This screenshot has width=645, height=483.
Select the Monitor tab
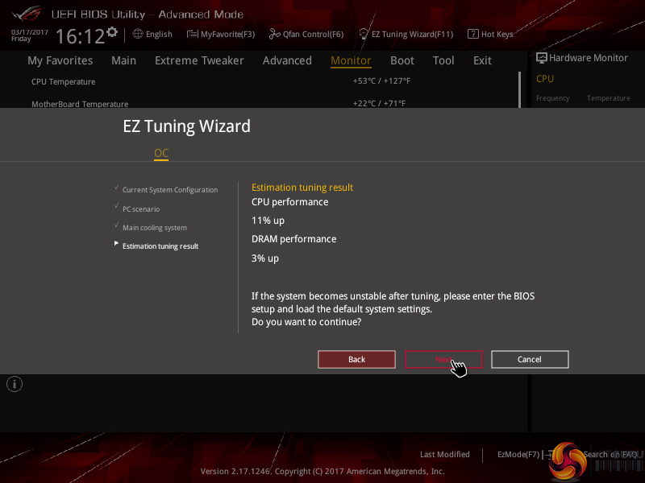[x=351, y=61]
